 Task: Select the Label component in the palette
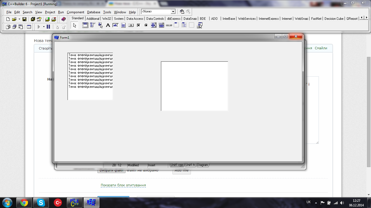108,25
